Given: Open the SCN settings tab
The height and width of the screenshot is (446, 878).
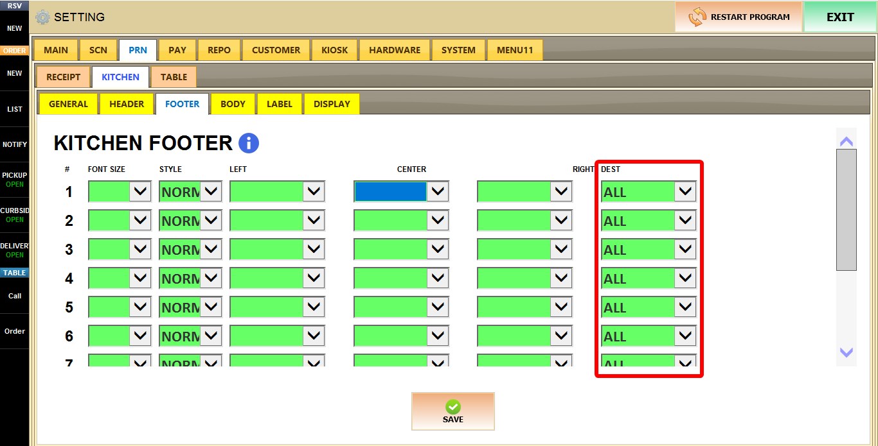Looking at the screenshot, I should pyautogui.click(x=98, y=50).
